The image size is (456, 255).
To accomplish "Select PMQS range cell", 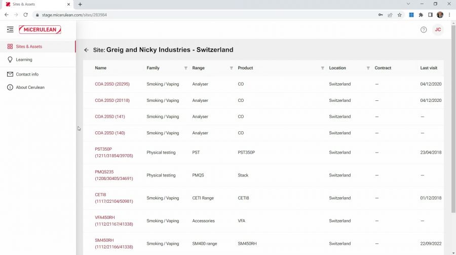I will 198,175.
